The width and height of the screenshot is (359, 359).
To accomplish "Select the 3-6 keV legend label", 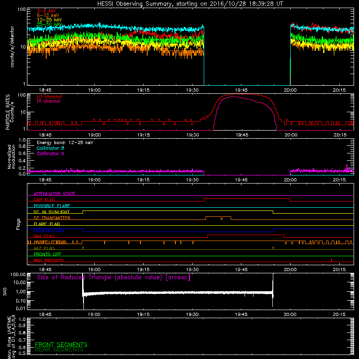I will (47, 11).
